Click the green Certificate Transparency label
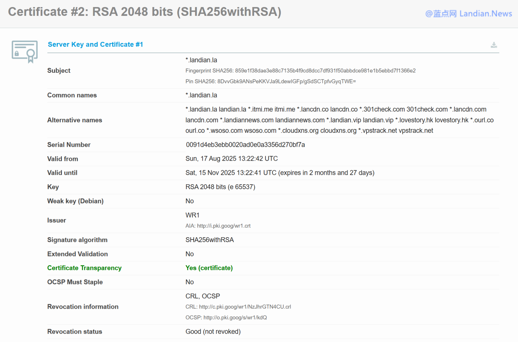This screenshot has width=518, height=342. [x=84, y=268]
